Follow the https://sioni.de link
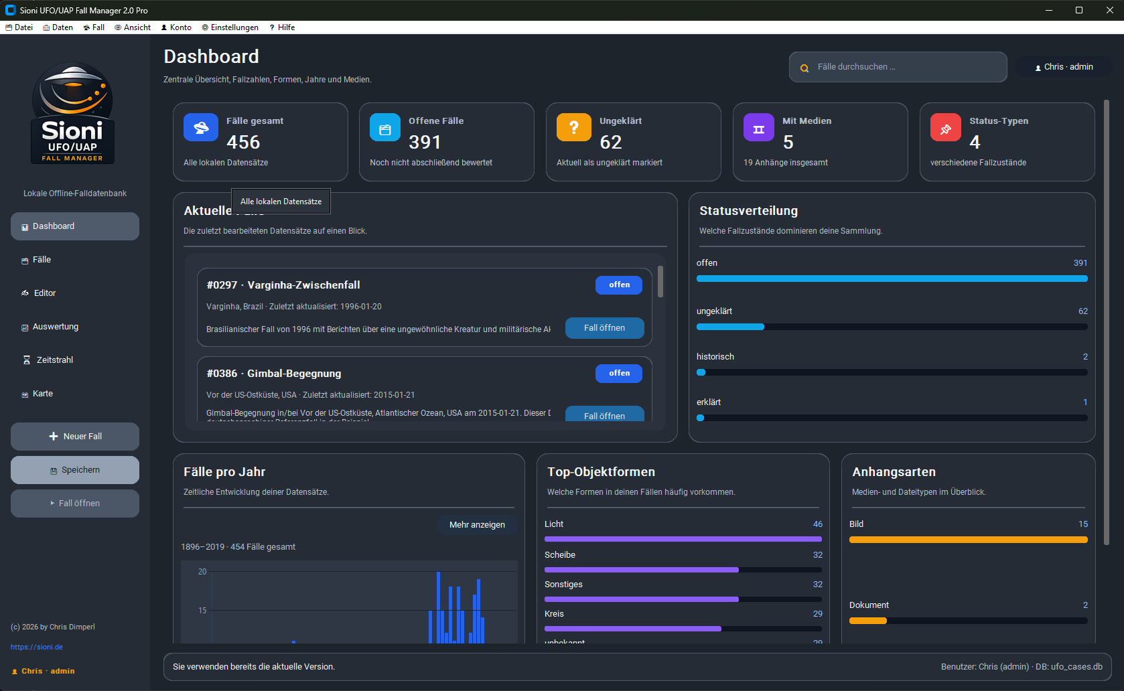 pyautogui.click(x=37, y=647)
